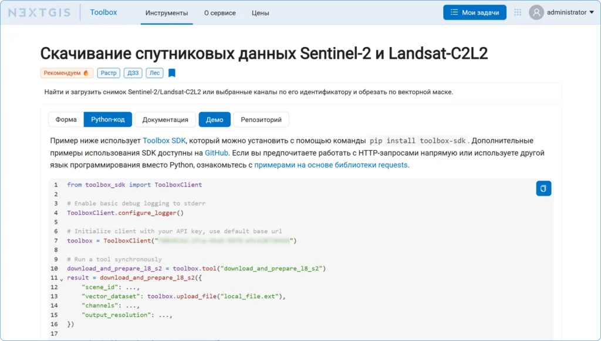Copy code with the clipboard icon

(x=543, y=188)
